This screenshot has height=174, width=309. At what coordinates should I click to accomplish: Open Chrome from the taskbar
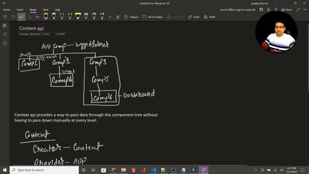tap(114, 170)
